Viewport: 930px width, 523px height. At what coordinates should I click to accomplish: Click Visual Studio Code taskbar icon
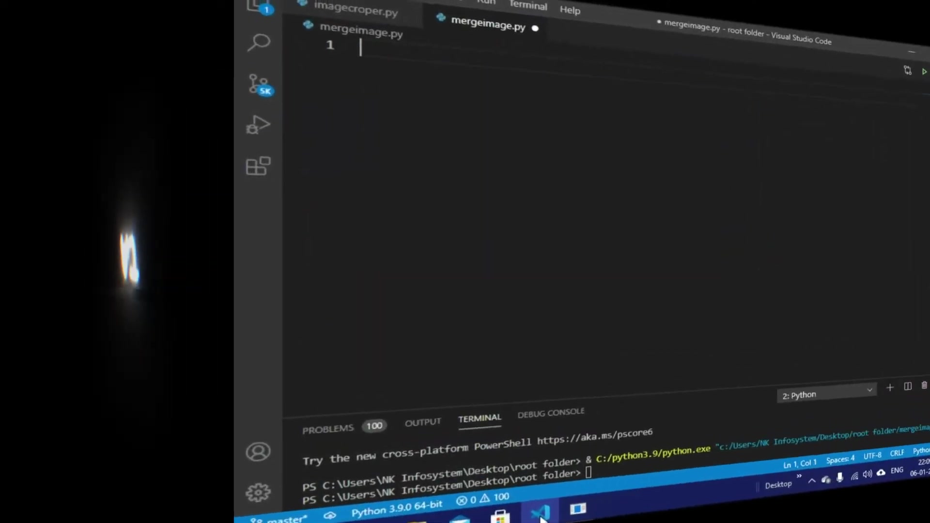coord(540,513)
